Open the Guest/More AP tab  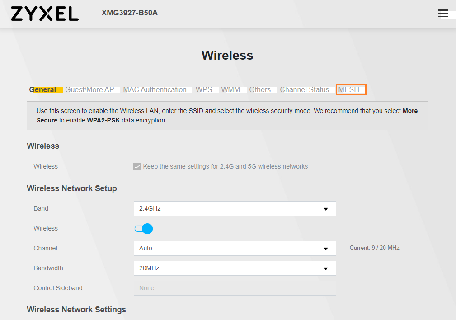click(x=89, y=90)
